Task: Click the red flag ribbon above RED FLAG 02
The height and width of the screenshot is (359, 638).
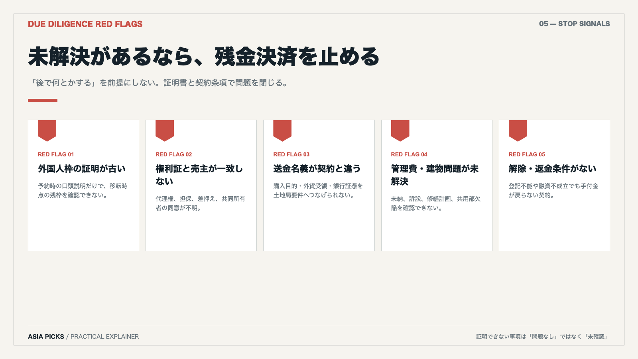Action: (165, 130)
